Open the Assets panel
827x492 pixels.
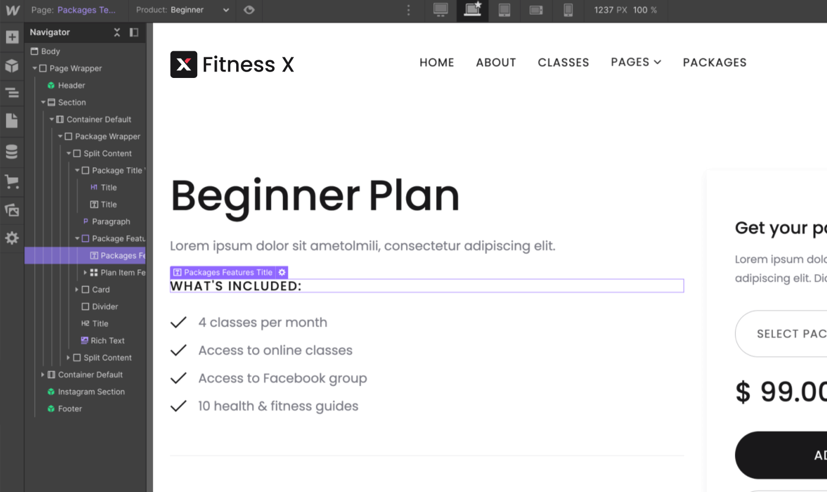pyautogui.click(x=12, y=210)
